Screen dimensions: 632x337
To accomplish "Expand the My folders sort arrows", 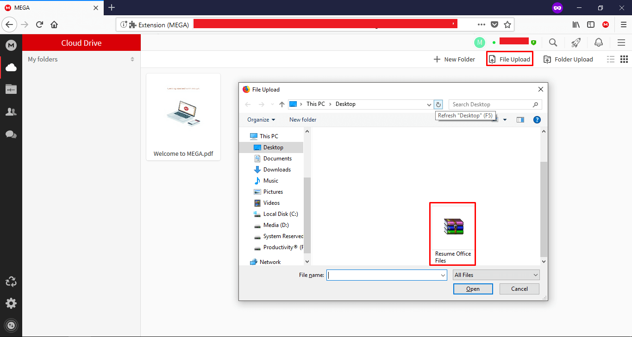I will 132,59.
